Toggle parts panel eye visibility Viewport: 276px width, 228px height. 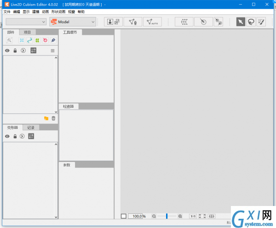pyautogui.click(x=7, y=50)
